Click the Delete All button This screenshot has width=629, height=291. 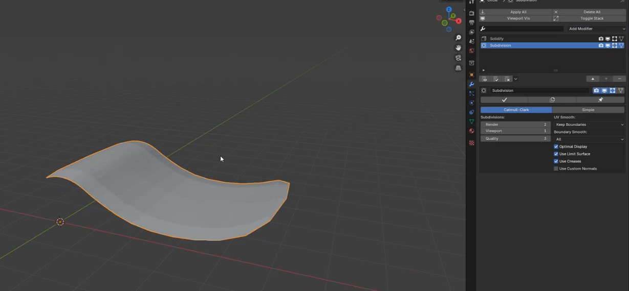(x=589, y=12)
